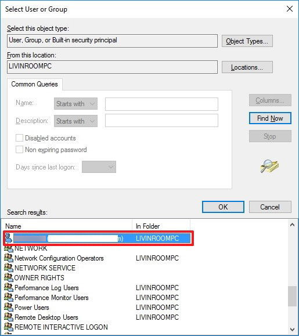Open the Object Types dialog button

point(247,41)
